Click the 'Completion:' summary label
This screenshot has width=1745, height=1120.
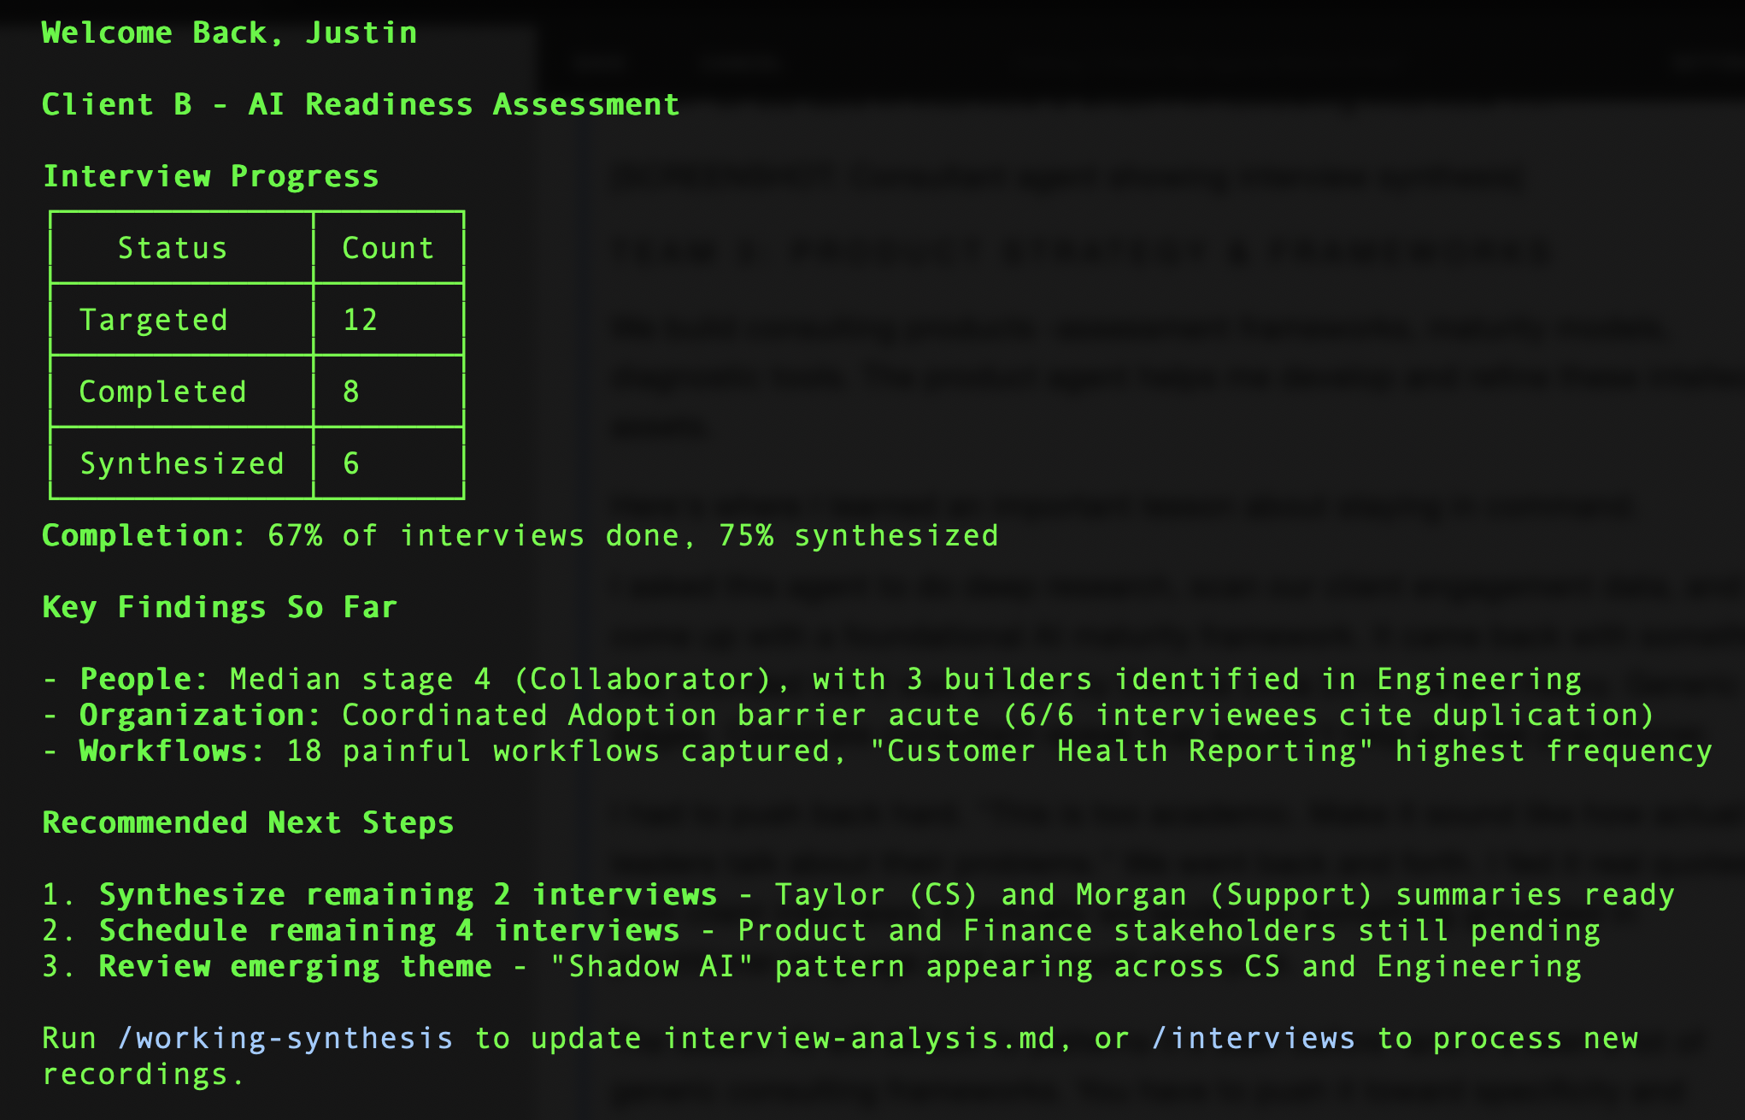point(144,535)
